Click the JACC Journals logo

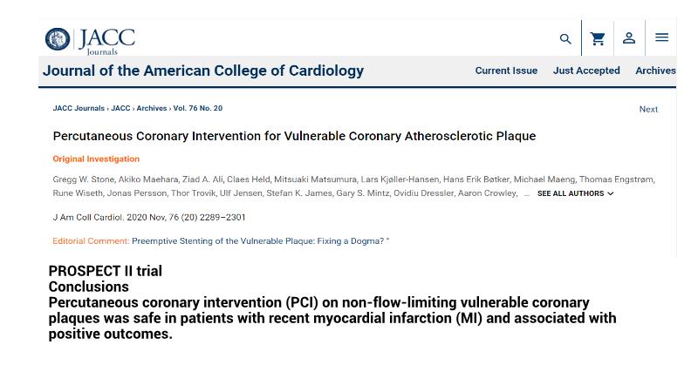(90, 40)
